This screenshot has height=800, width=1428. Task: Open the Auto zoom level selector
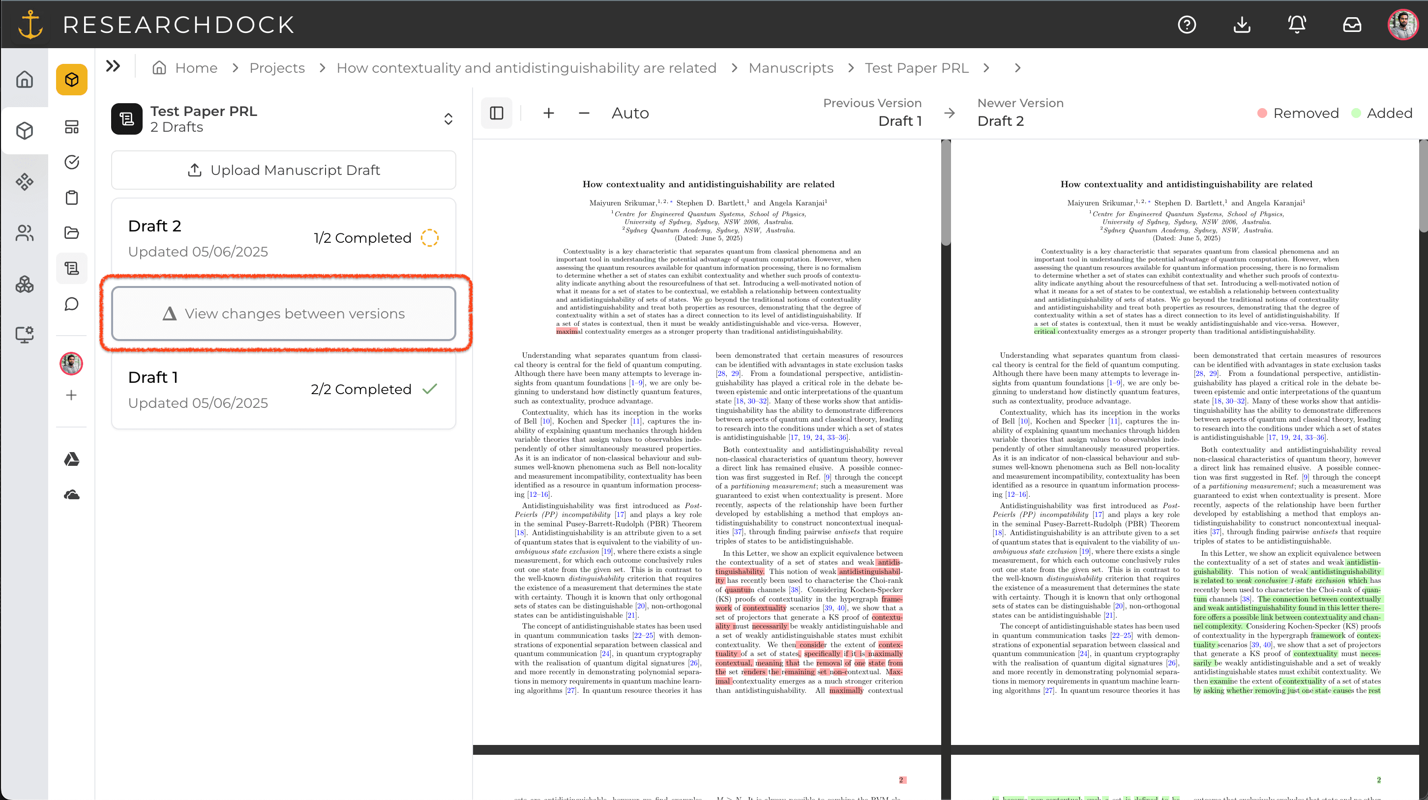630,113
